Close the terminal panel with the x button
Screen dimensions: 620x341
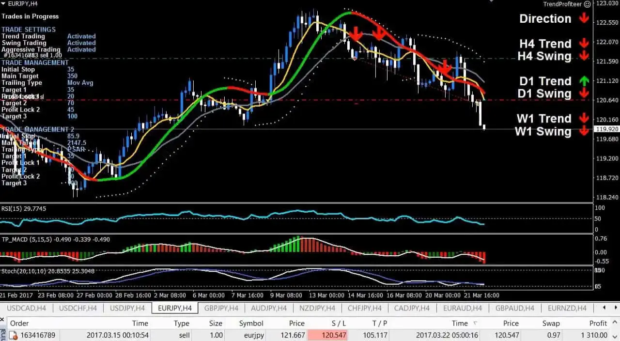pos(3,320)
